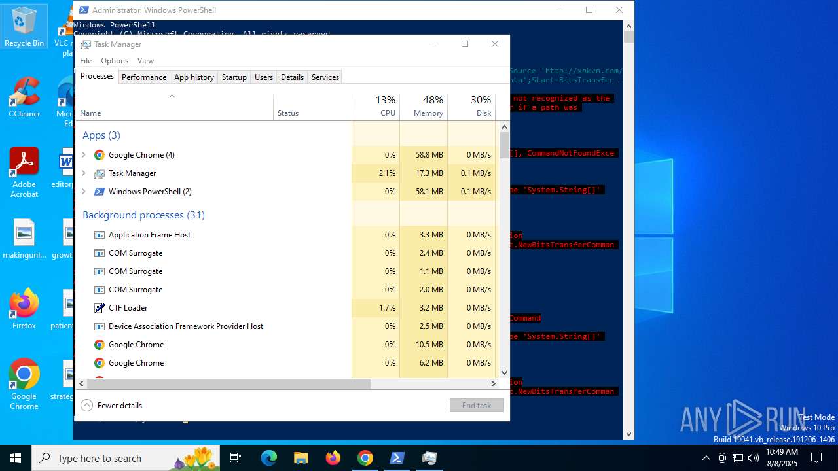Expand the Windows PowerShell (2) process group
This screenshot has width=838, height=471.
(x=83, y=192)
